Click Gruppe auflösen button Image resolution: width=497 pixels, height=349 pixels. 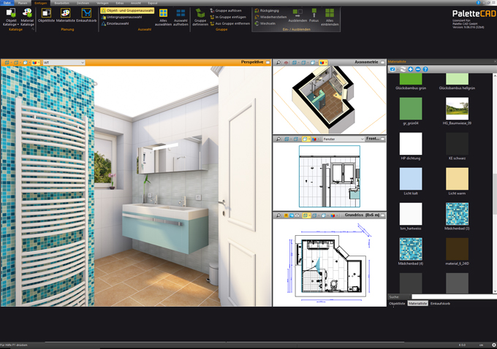229,11
